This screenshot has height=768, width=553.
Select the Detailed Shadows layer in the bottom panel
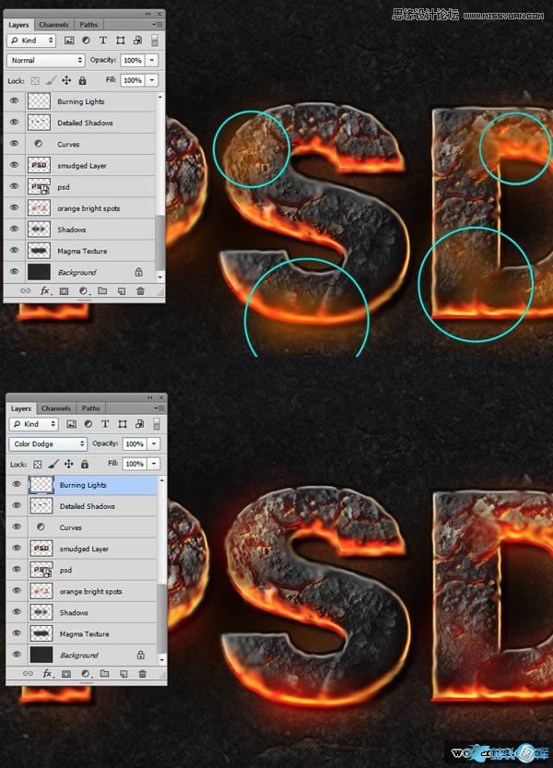click(x=88, y=506)
